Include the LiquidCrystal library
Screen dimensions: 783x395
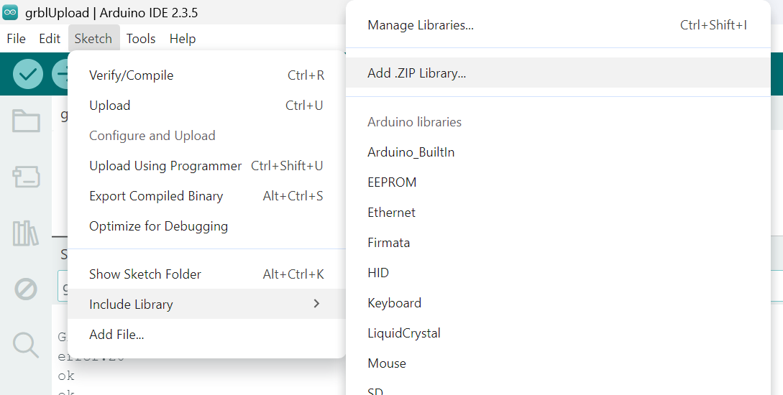(x=403, y=333)
